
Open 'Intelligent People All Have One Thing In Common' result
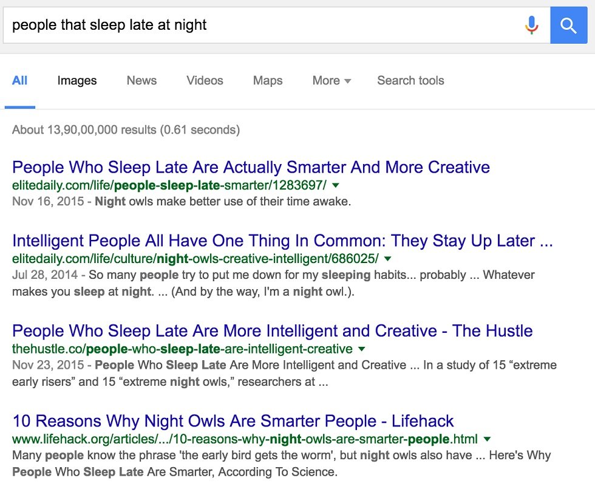point(282,241)
